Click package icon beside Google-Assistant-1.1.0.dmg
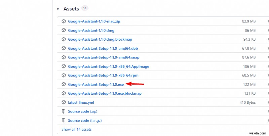The image size is (269, 136). tap(64, 30)
